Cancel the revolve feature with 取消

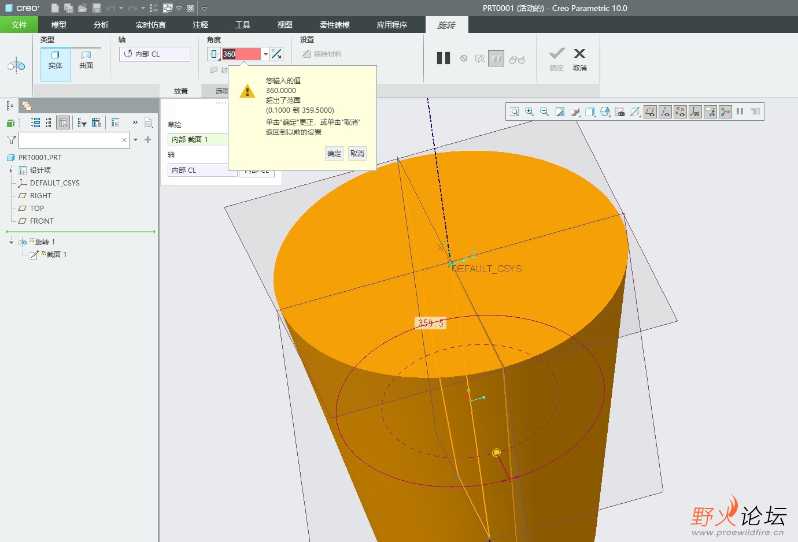coord(580,59)
